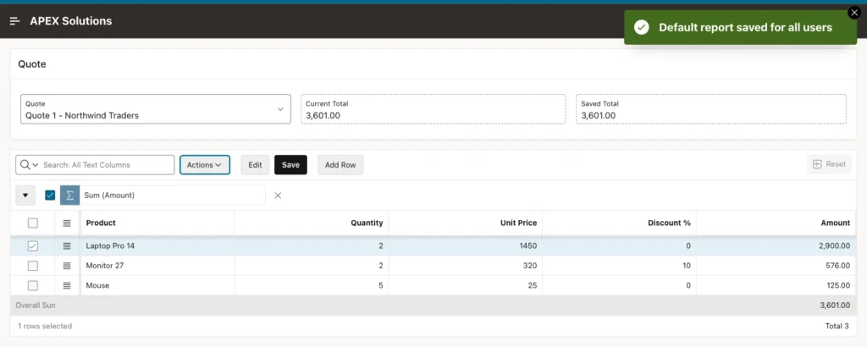
Task: Select the Mouse row checkbox
Action: tap(33, 286)
